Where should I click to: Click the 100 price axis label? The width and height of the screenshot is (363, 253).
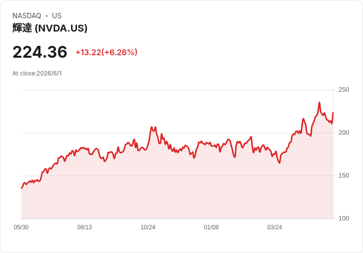click(344, 218)
